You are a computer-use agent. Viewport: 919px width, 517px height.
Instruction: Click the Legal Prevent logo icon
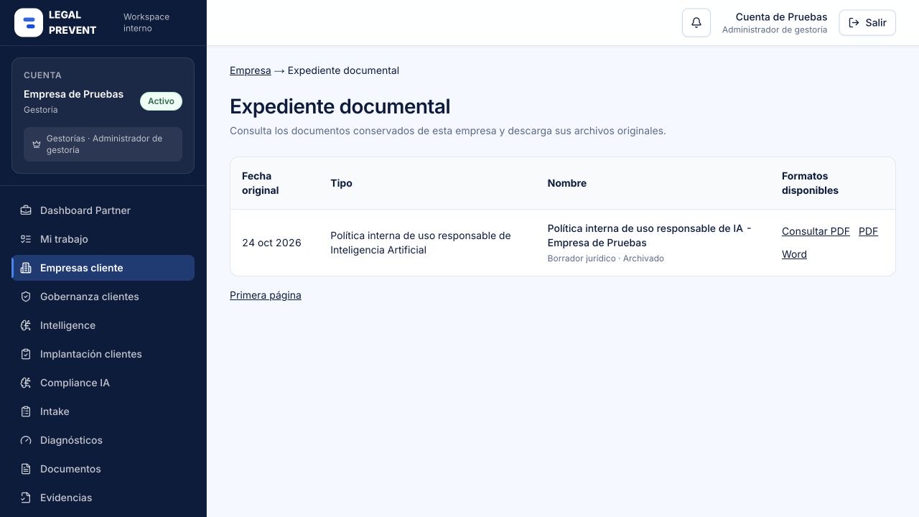[29, 23]
